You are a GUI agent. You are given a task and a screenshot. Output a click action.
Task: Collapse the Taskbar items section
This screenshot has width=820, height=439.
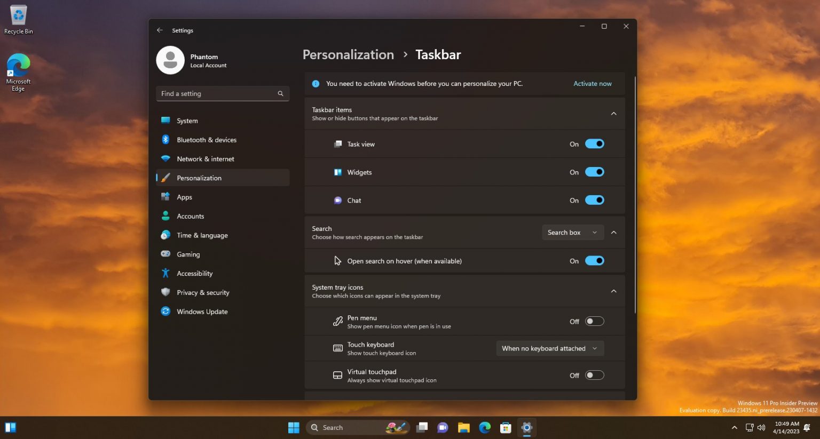pyautogui.click(x=613, y=113)
